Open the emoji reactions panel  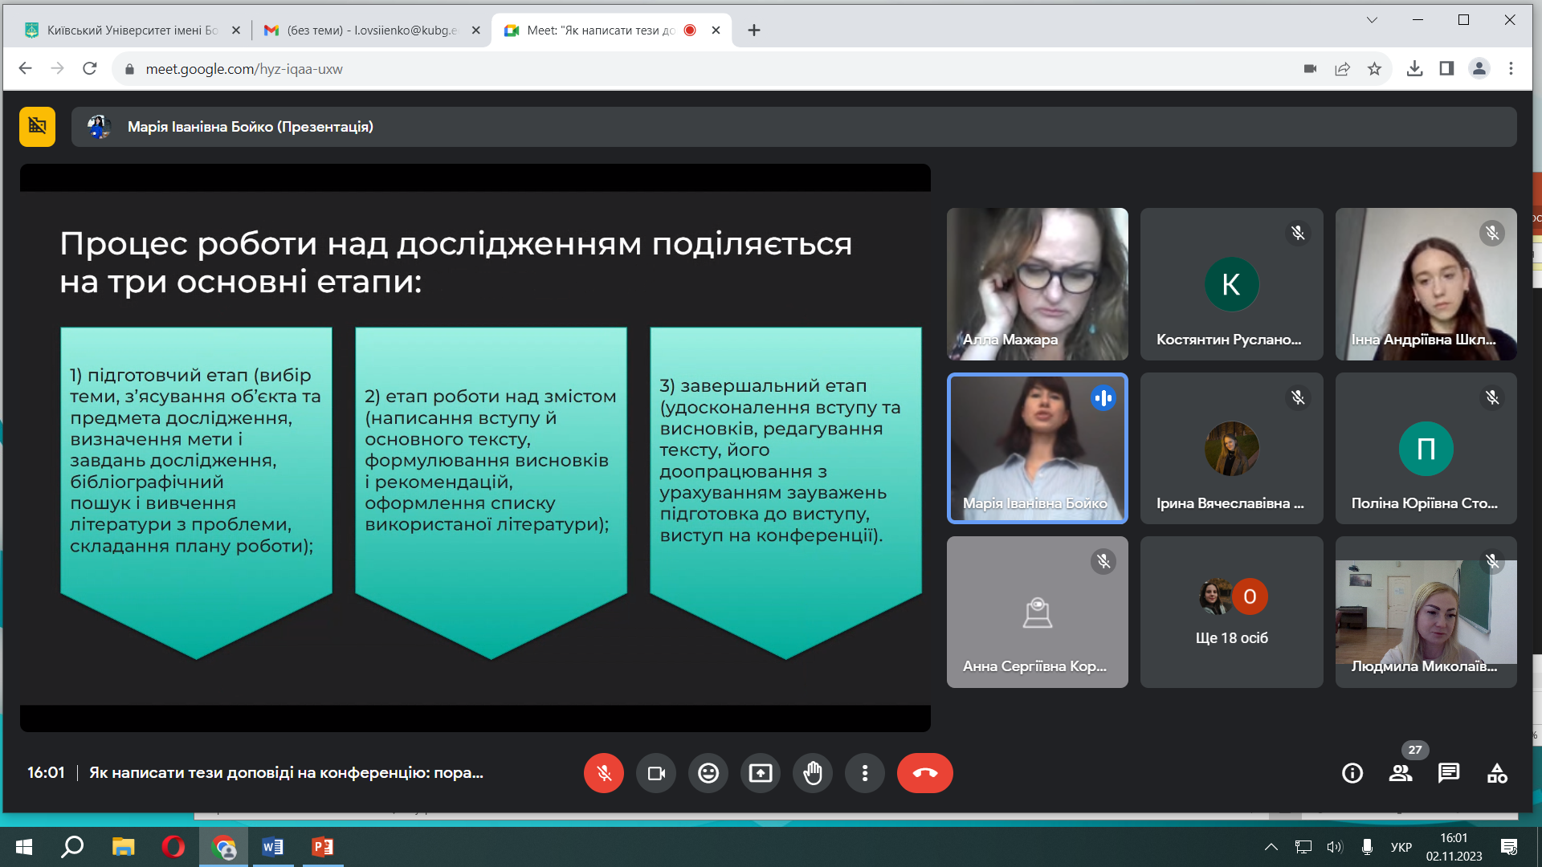click(x=708, y=773)
